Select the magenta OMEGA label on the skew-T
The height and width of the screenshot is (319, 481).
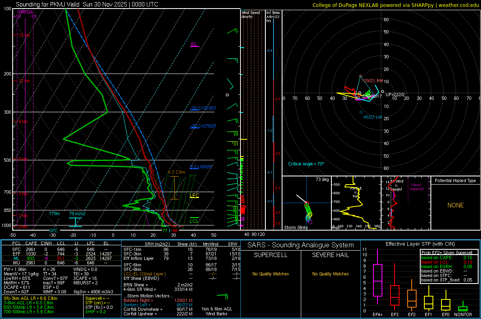click(x=25, y=12)
